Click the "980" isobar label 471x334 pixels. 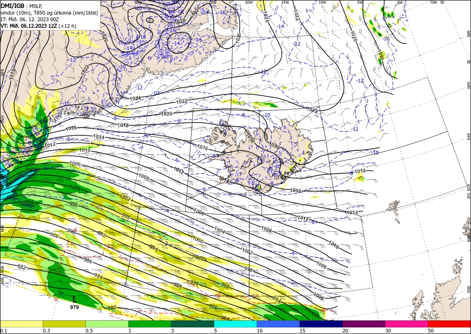coord(112,308)
